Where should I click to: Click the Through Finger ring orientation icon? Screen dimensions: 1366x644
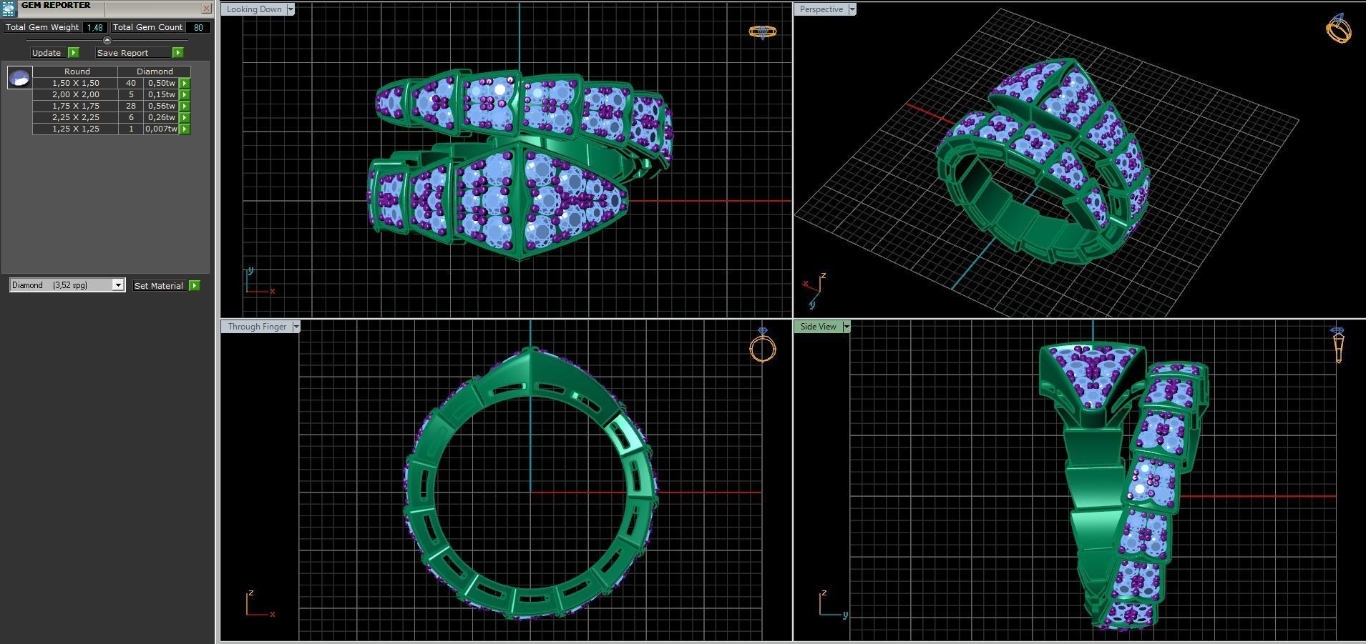click(x=763, y=345)
